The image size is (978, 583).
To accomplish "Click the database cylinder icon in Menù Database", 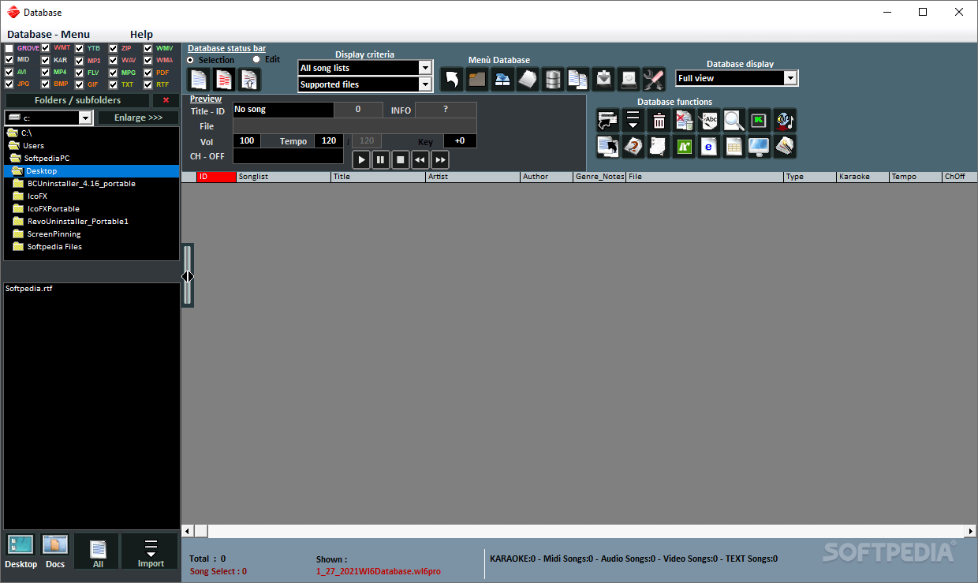I will [553, 79].
